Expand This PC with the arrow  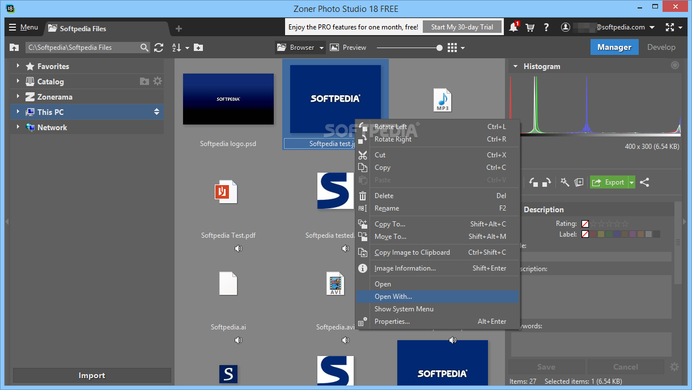pos(18,112)
